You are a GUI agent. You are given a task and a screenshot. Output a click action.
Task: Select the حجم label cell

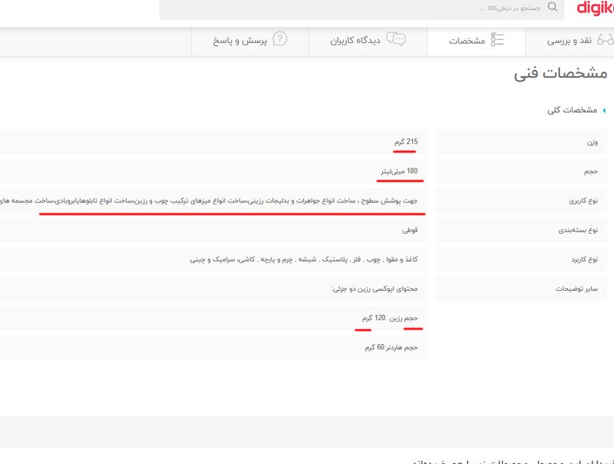tap(521, 171)
